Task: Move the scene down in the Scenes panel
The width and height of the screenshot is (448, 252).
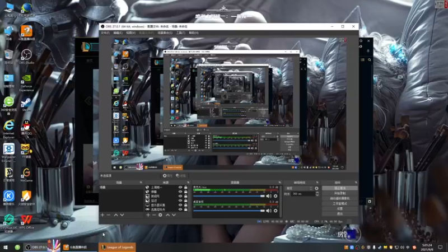Action: [122, 215]
